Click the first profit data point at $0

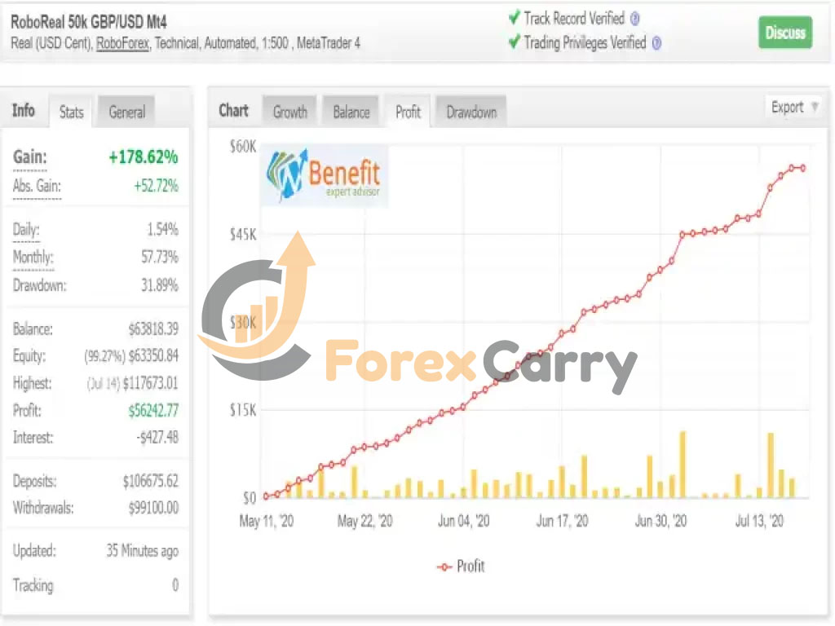tap(267, 496)
